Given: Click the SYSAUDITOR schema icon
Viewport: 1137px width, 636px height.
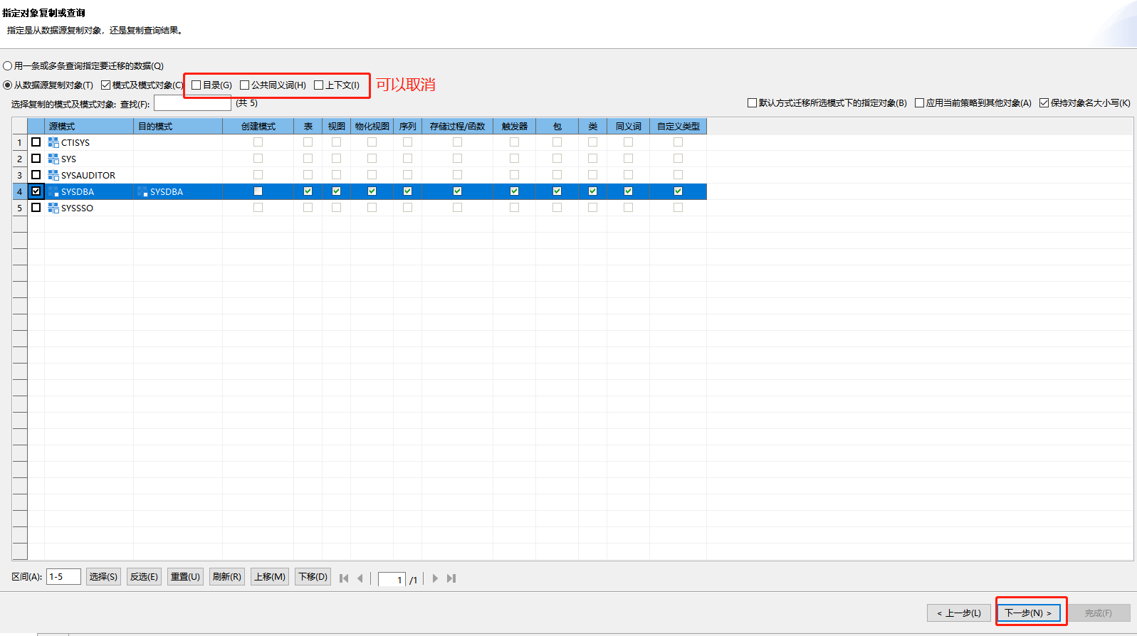Looking at the screenshot, I should (x=53, y=175).
